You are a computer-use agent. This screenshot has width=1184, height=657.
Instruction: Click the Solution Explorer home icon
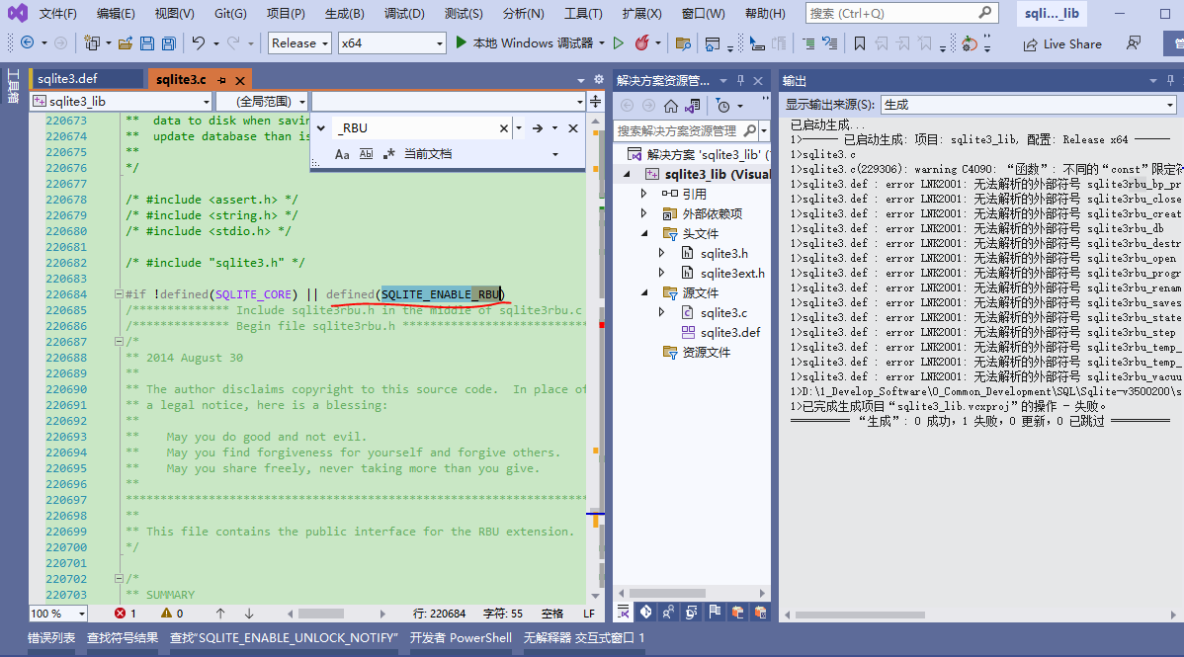click(670, 105)
